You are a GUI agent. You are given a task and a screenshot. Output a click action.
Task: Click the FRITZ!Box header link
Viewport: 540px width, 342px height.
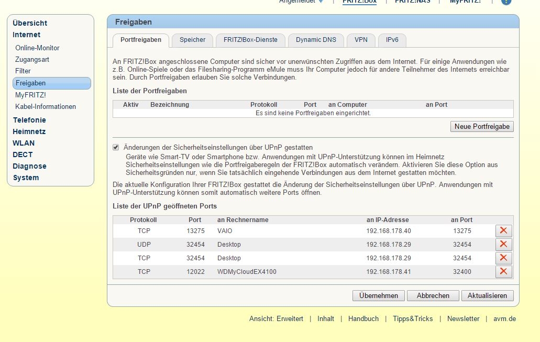click(359, 2)
